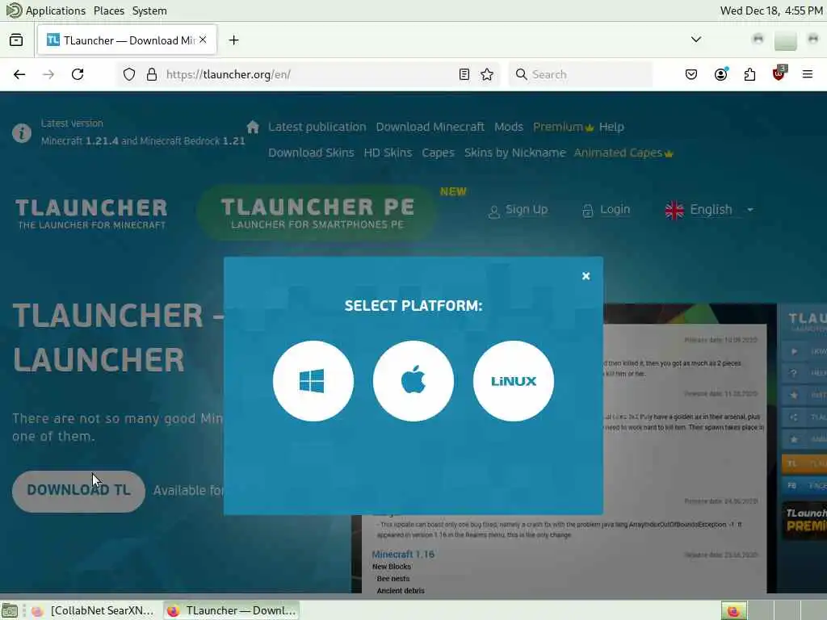Click the Download TL button
This screenshot has height=620, width=827.
pos(78,491)
